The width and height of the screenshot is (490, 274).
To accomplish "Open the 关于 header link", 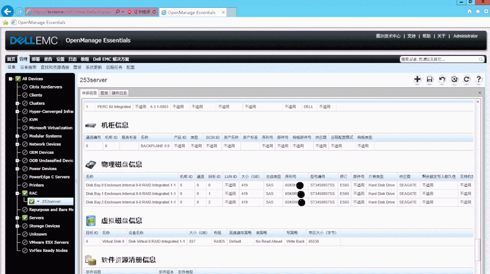I will 441,36.
